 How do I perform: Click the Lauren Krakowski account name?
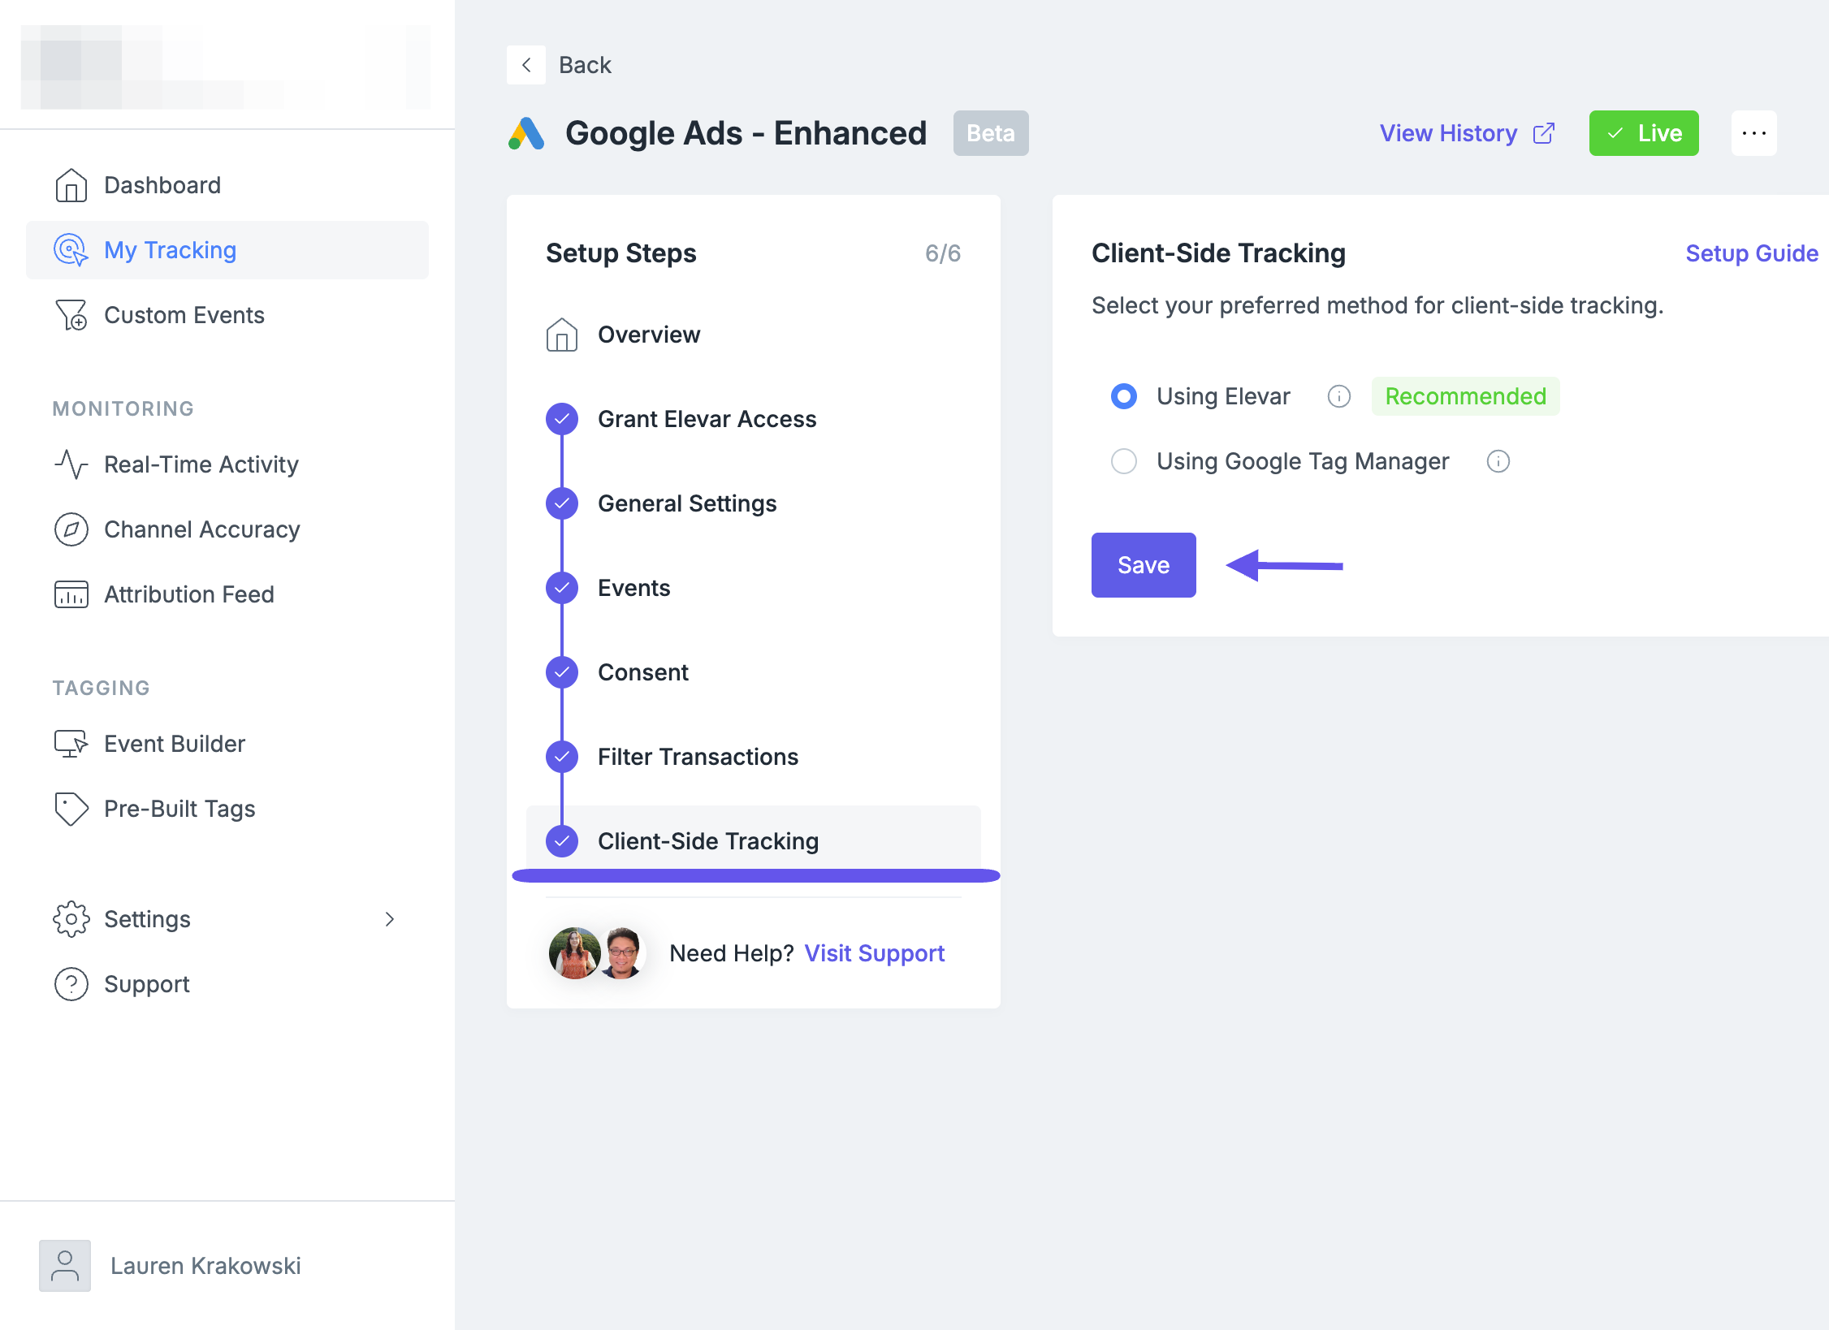tap(205, 1266)
